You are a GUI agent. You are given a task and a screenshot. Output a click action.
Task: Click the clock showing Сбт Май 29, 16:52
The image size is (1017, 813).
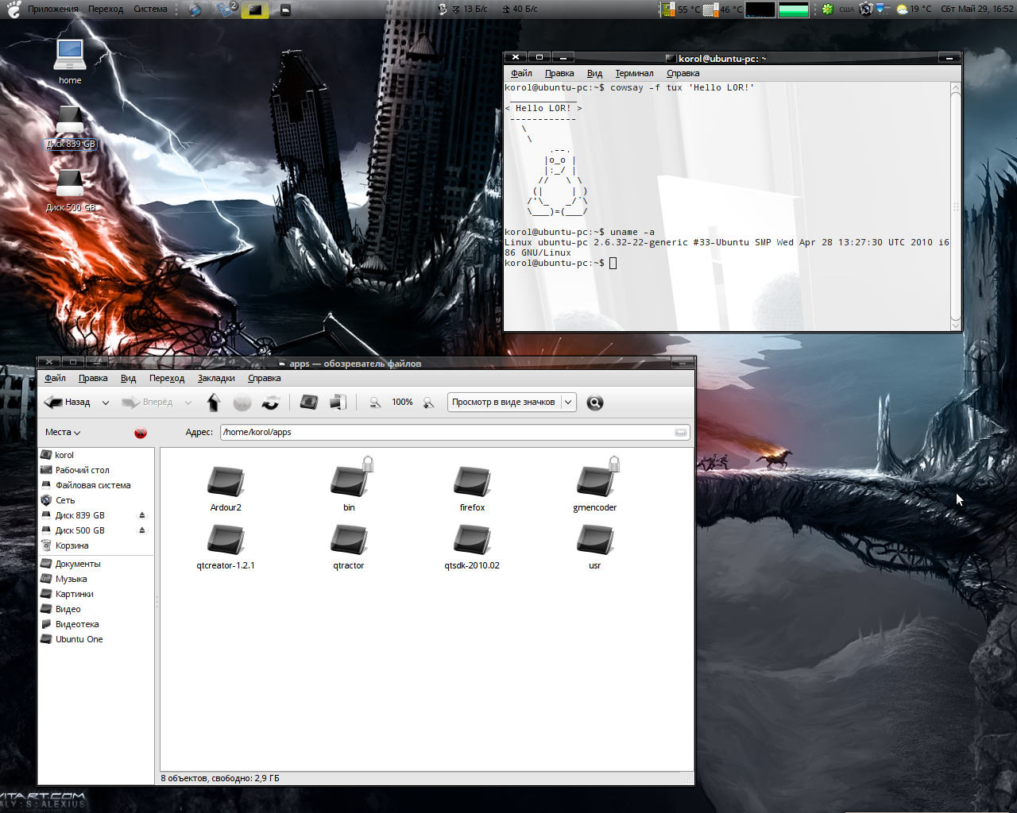pos(976,10)
